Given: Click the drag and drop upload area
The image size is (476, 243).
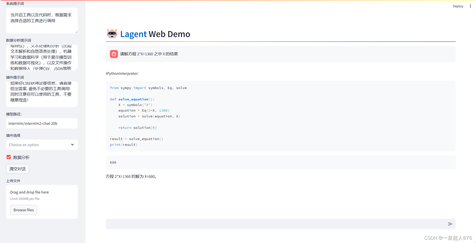Looking at the screenshot, I should point(42,202).
